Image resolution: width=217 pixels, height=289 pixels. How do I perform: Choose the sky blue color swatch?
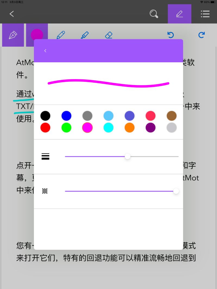click(108, 116)
